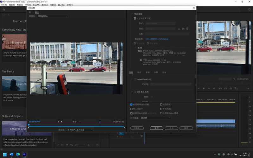The width and height of the screenshot is (253, 158).
Task: Click the set out point icon under preview
Action: tap(62, 122)
